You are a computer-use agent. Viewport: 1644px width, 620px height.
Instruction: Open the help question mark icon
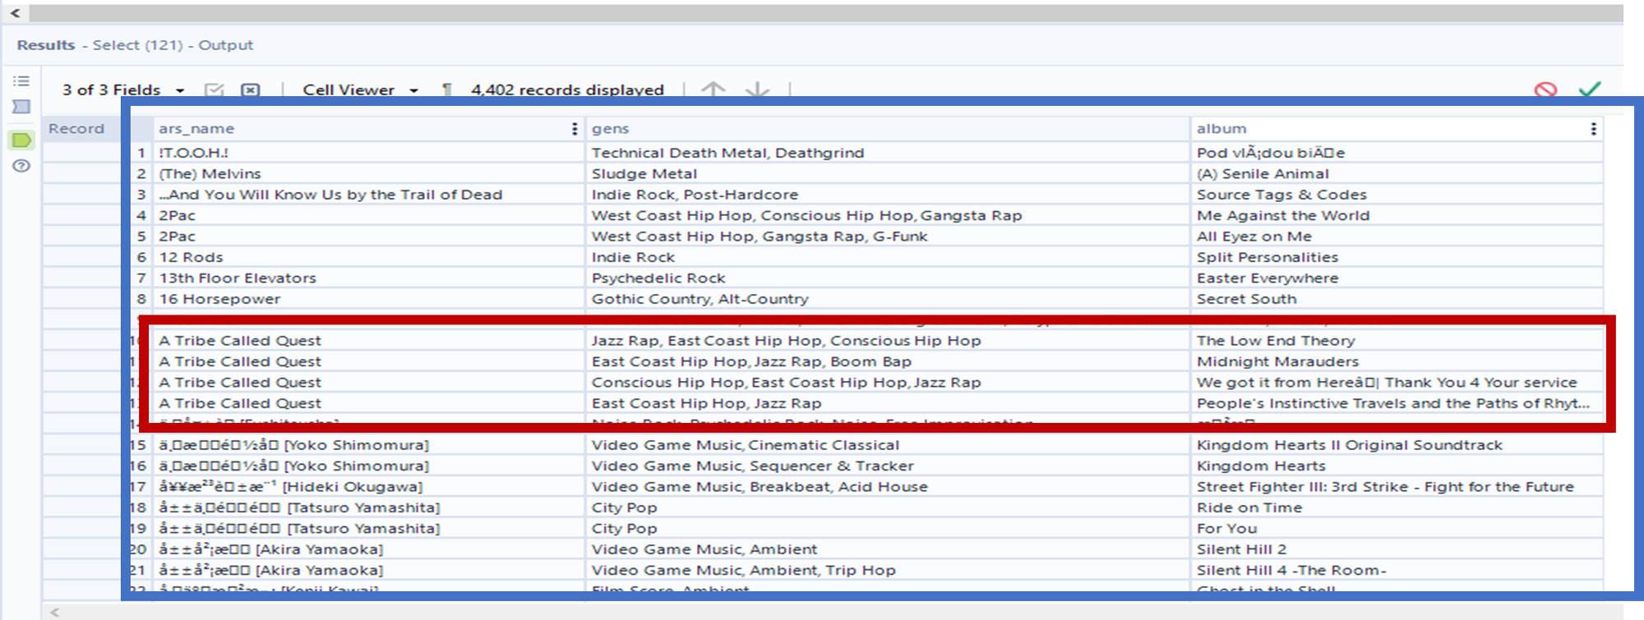tap(21, 166)
